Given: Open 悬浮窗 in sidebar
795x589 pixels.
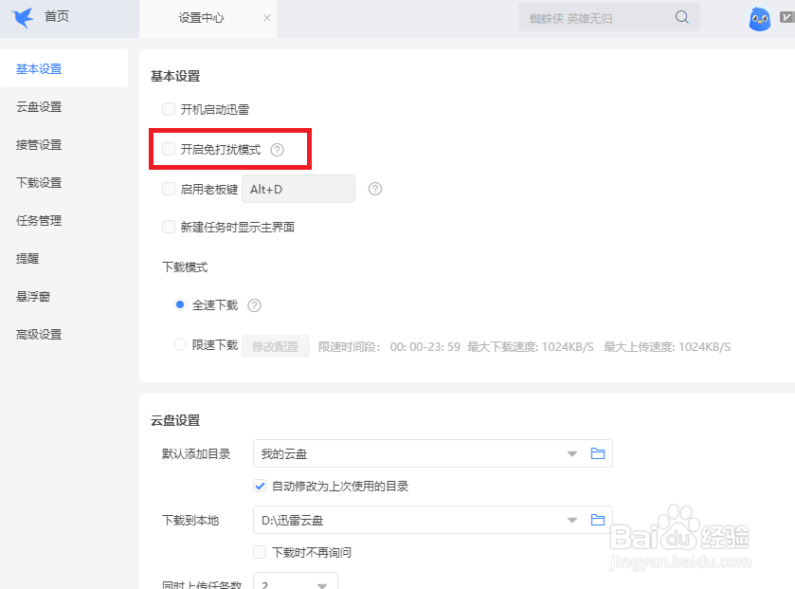Looking at the screenshot, I should coord(33,297).
